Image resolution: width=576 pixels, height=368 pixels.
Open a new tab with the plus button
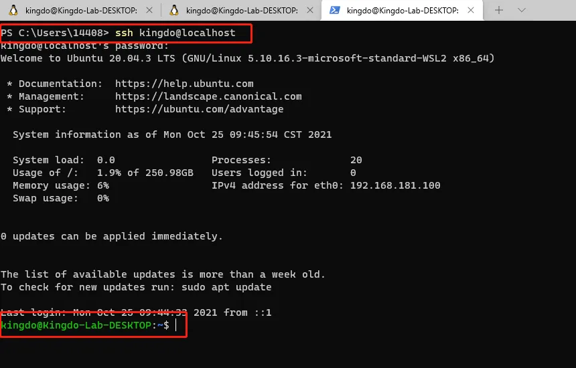499,10
